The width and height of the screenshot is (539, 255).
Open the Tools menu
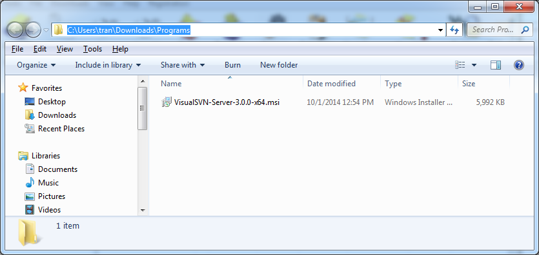point(92,49)
